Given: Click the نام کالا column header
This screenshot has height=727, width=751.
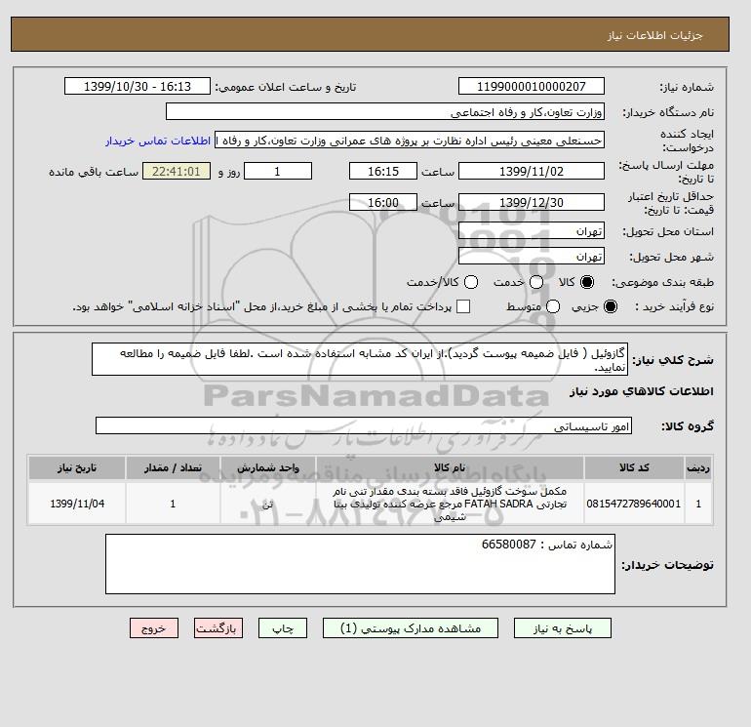Looking at the screenshot, I should (450, 467).
